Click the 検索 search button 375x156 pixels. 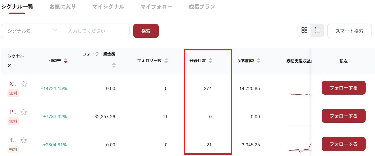[x=146, y=31]
